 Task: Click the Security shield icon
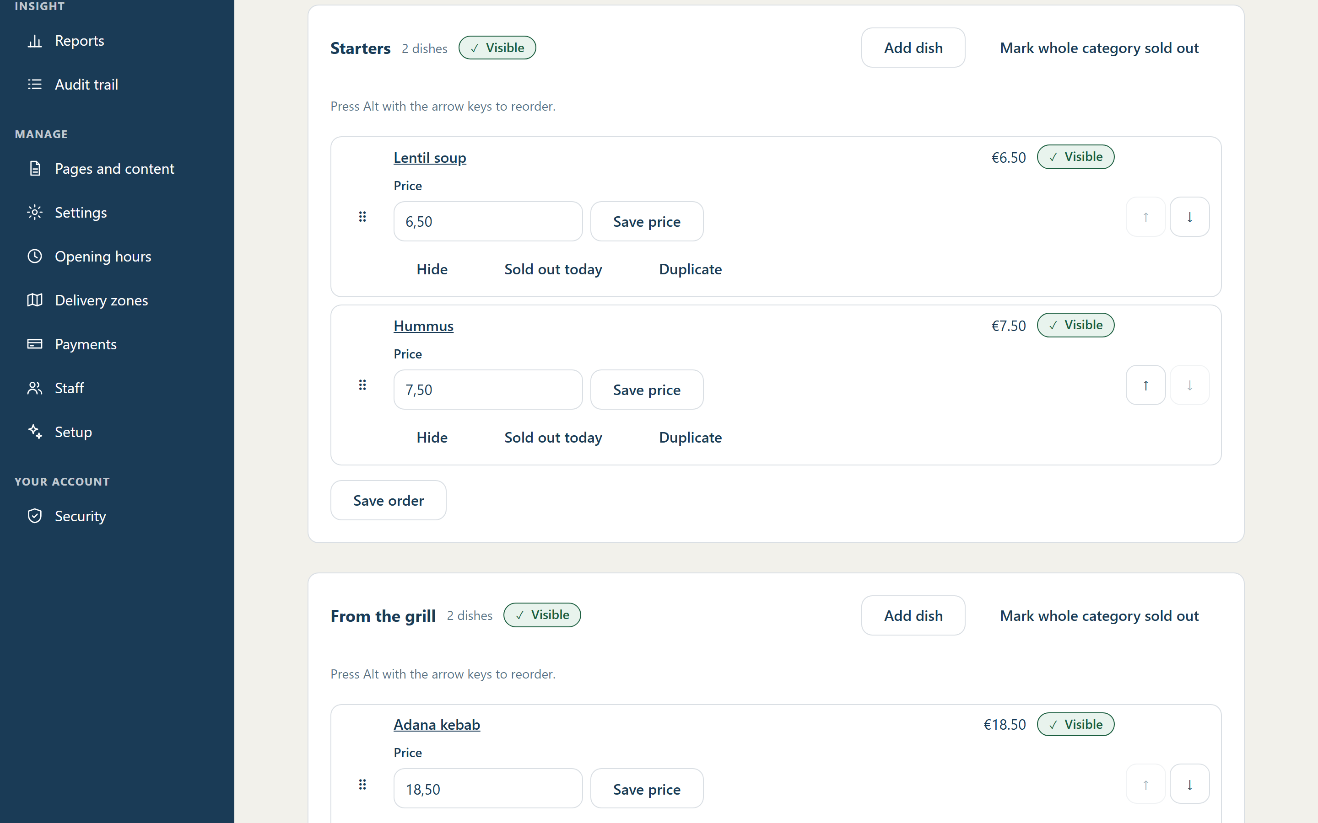tap(35, 516)
